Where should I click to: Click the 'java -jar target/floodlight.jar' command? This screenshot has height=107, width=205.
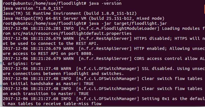tap(128, 23)
